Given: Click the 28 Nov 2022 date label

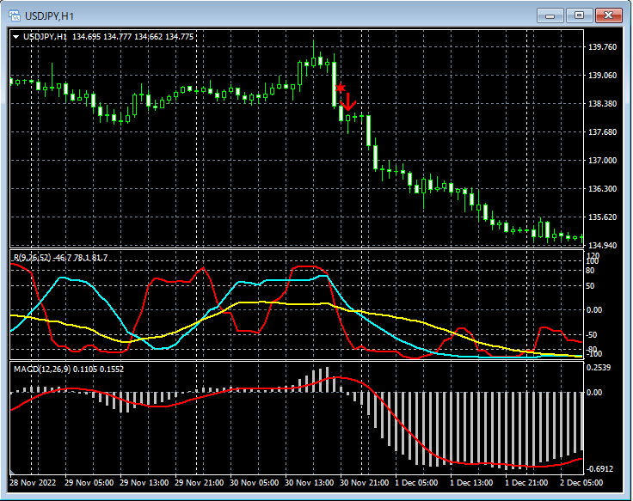Looking at the screenshot, I should 34,483.
